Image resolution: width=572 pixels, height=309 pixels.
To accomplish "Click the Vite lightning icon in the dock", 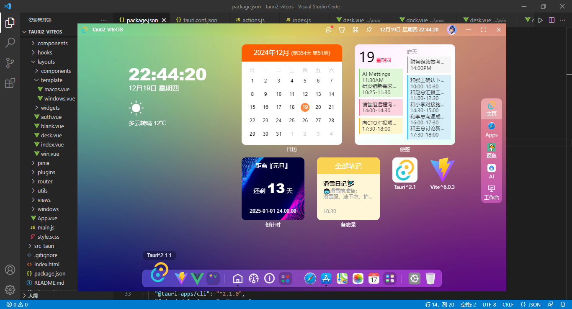I will pos(181,278).
